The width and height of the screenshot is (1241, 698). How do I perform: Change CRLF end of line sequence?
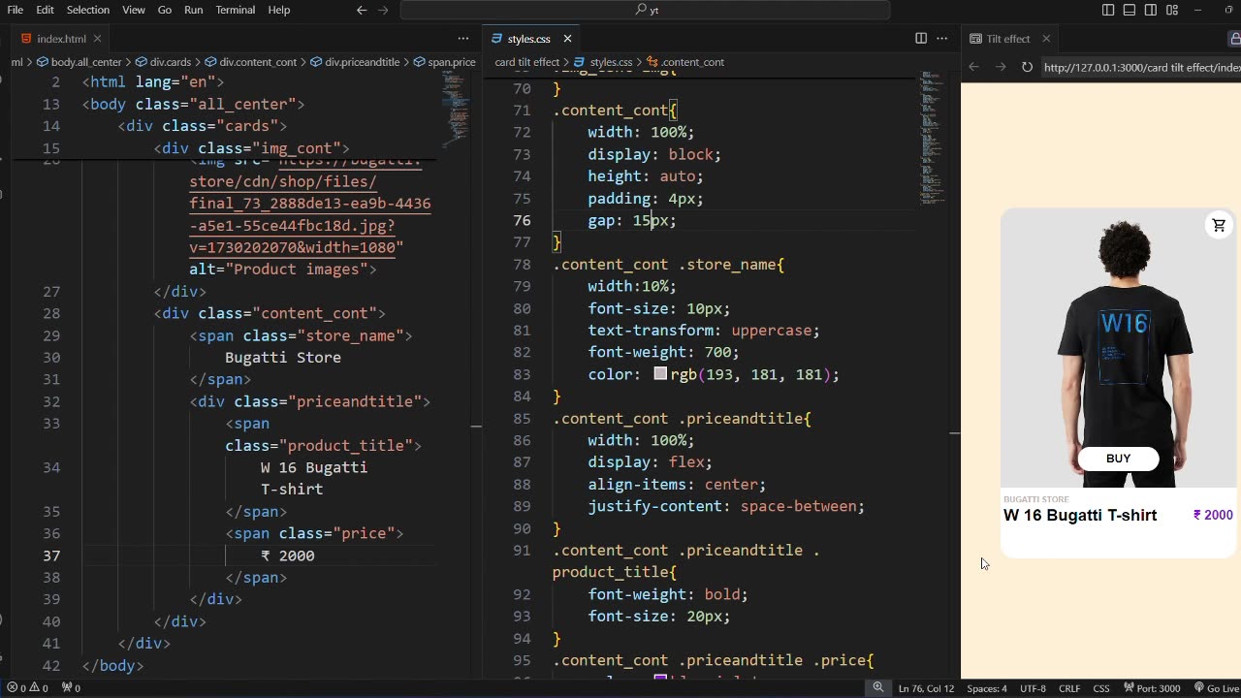pos(1069,688)
